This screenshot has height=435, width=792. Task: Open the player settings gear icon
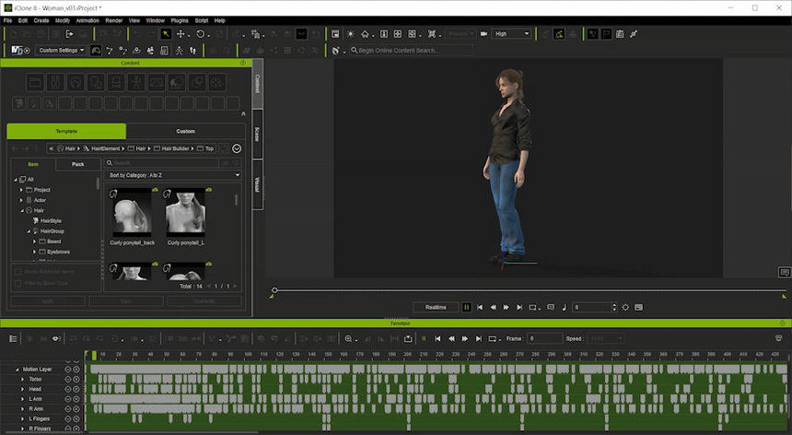(x=625, y=307)
